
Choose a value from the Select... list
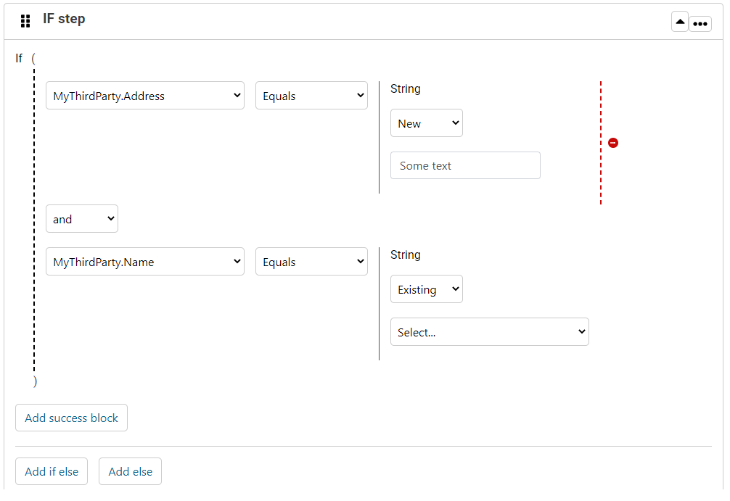490,331
